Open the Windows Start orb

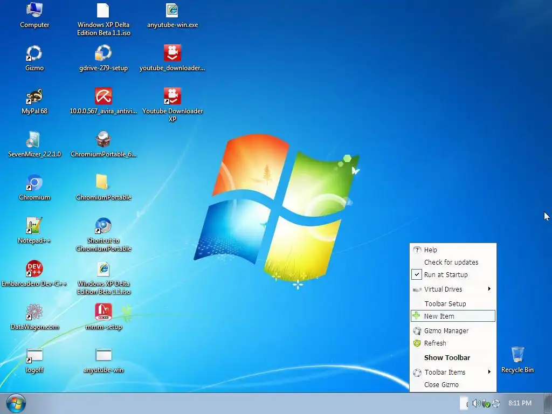tap(16, 404)
